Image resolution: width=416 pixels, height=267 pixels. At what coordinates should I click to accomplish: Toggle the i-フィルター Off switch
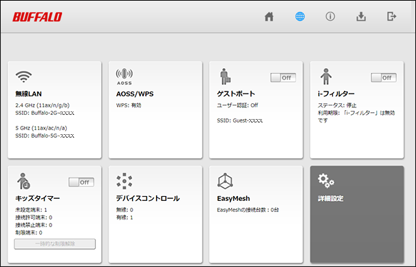tap(384, 78)
